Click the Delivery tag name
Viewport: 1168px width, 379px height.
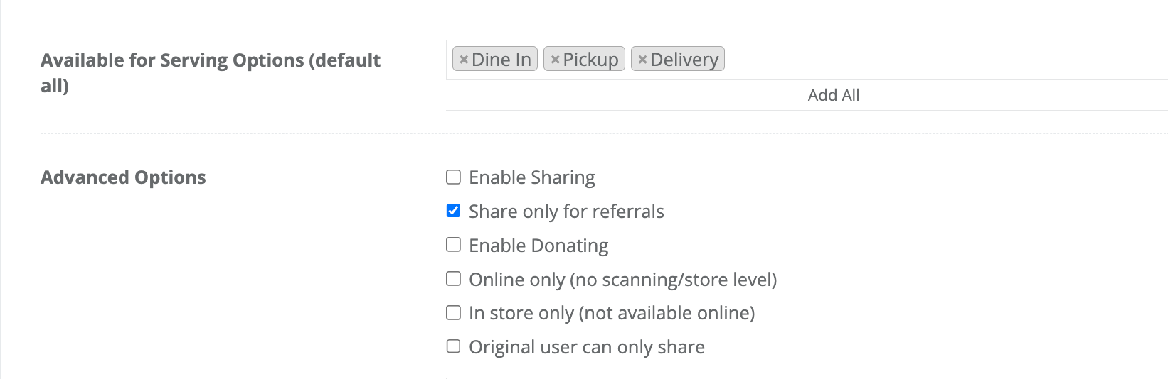(684, 60)
